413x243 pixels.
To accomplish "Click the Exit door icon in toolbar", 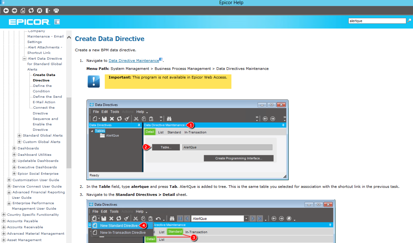I will click(48, 11).
